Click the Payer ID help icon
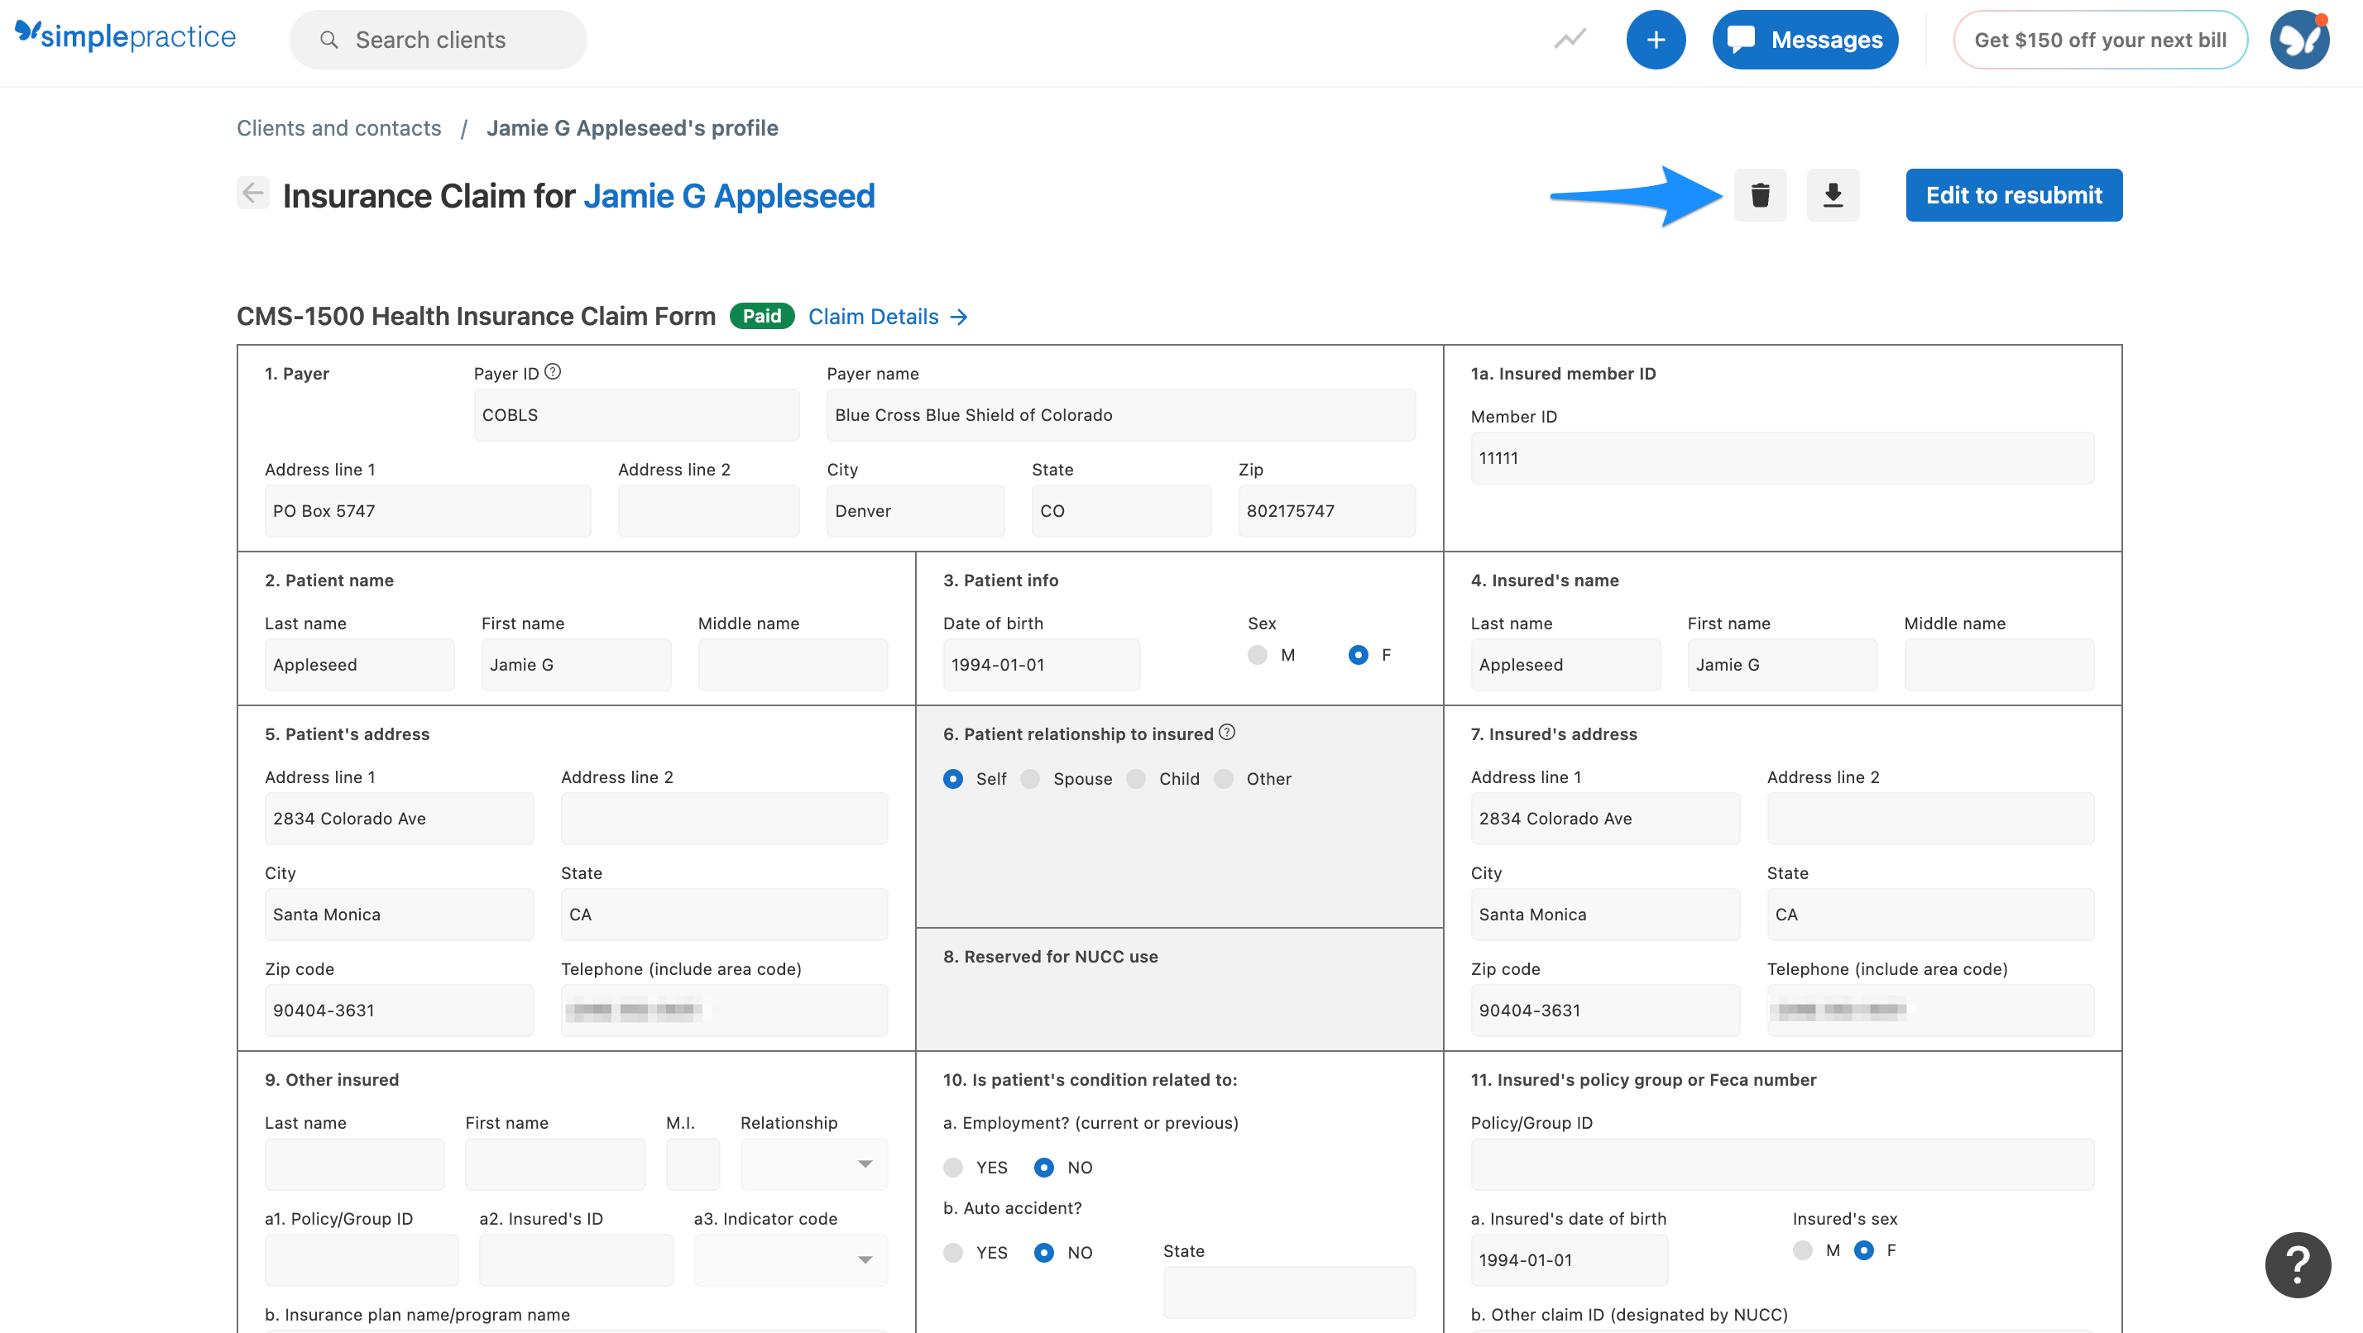The height and width of the screenshot is (1333, 2363). [x=552, y=371]
